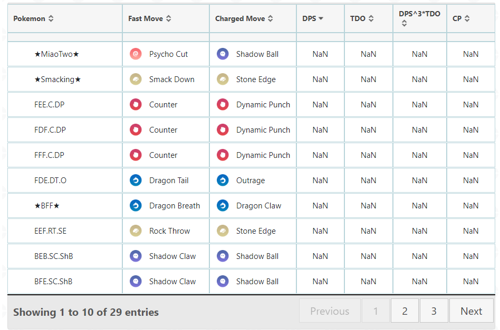Click the Rock icon in the ★Smacking★ charged move

[223, 79]
